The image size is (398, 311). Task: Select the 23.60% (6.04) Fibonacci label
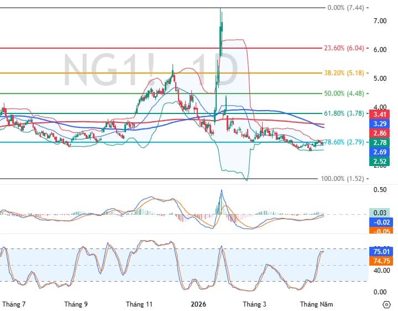344,48
